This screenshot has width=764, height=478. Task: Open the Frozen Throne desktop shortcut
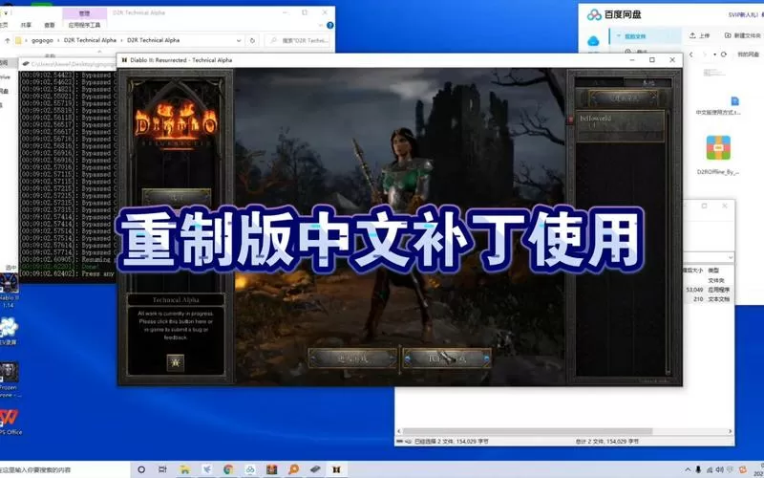9,380
